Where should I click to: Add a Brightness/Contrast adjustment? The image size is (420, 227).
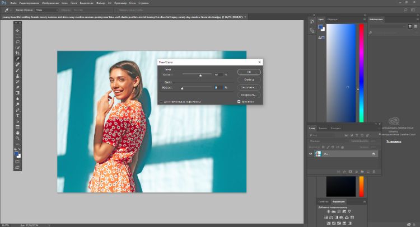pyautogui.click(x=328, y=211)
